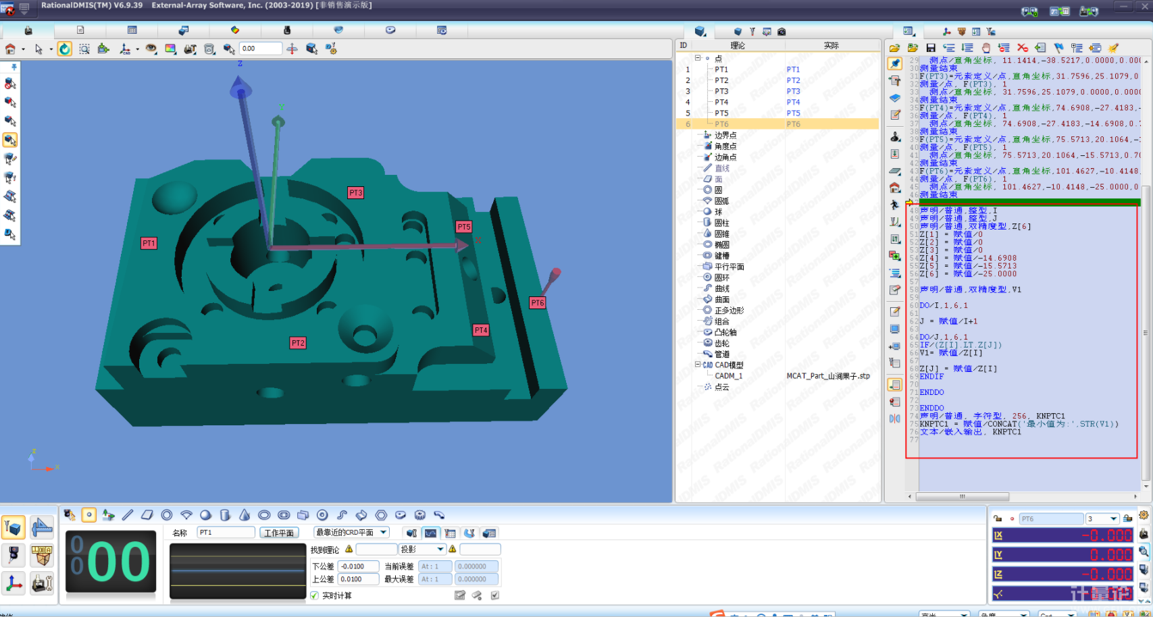Click the hand stop icon
This screenshot has width=1153, height=617.
tap(986, 48)
